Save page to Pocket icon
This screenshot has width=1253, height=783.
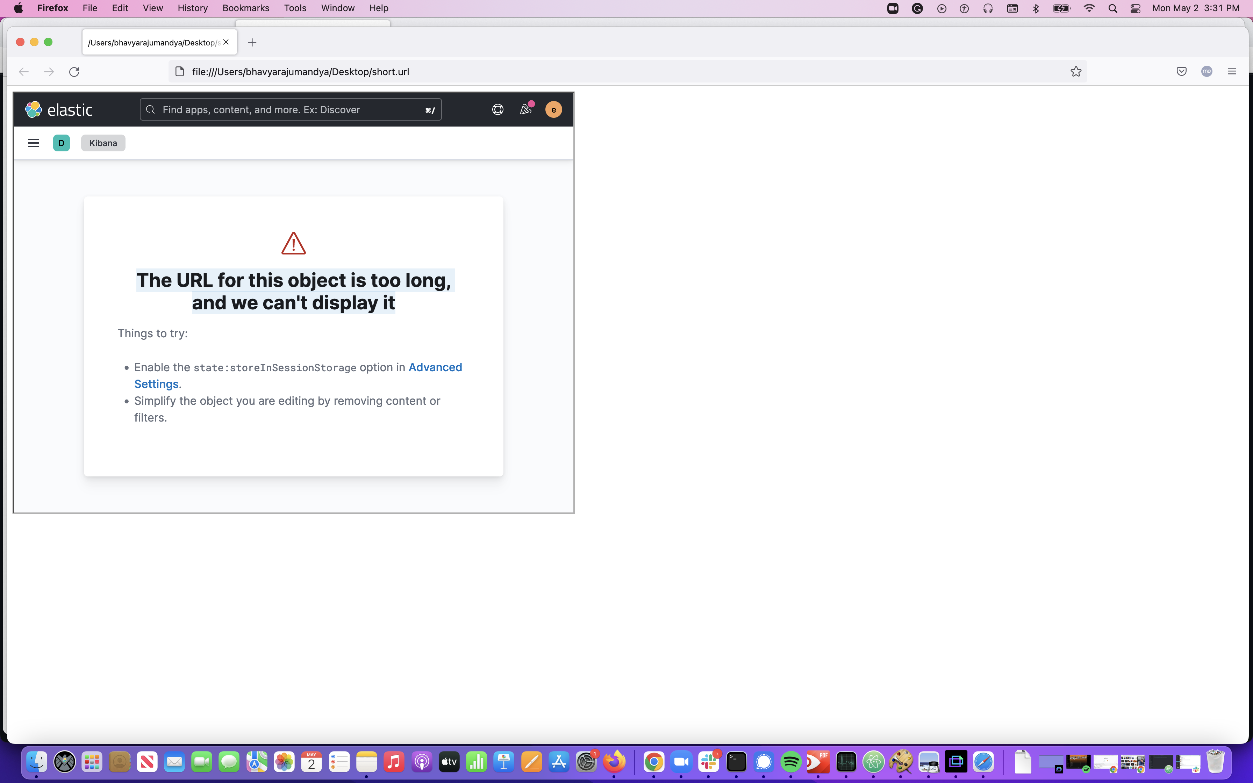click(1182, 71)
